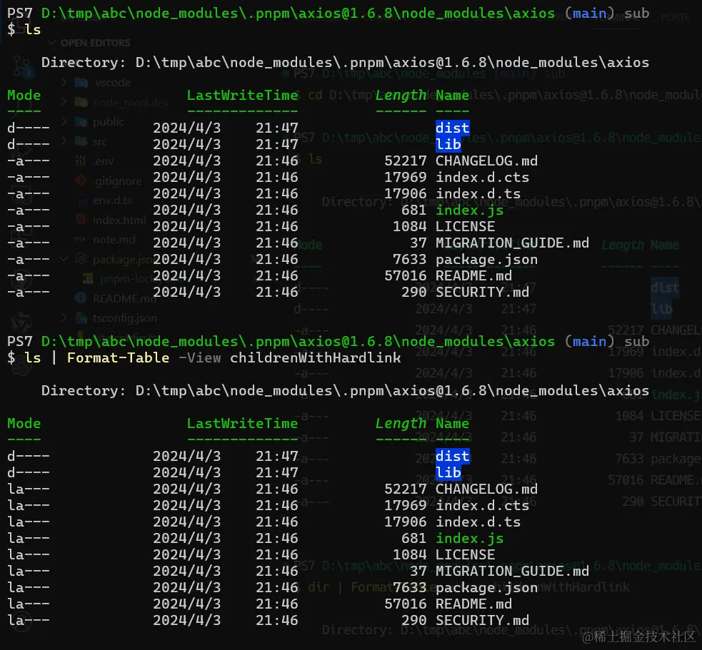This screenshot has height=650, width=702.
Task: Click '(main)' branch label in the first prompt
Action: [589, 13]
